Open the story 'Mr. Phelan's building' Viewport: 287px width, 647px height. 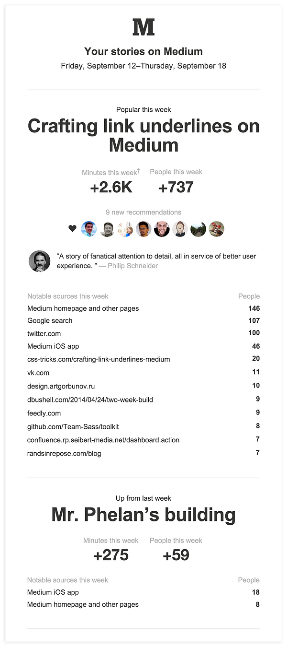click(143, 515)
